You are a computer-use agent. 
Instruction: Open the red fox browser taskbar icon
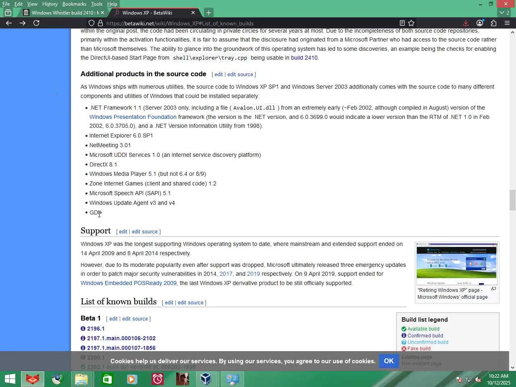point(33,379)
